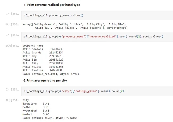
Task: Select the Out[350 output prompt
Action: tap(12, 24)
